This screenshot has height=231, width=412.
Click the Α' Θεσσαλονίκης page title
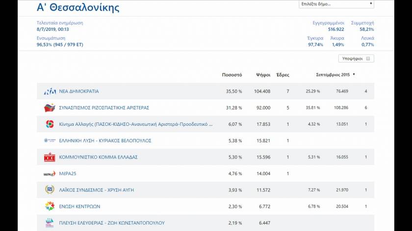tap(78, 8)
